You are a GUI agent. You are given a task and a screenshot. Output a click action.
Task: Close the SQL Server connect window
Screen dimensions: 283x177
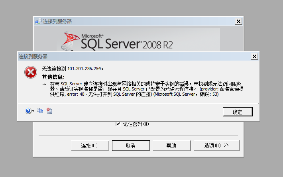(238, 21)
